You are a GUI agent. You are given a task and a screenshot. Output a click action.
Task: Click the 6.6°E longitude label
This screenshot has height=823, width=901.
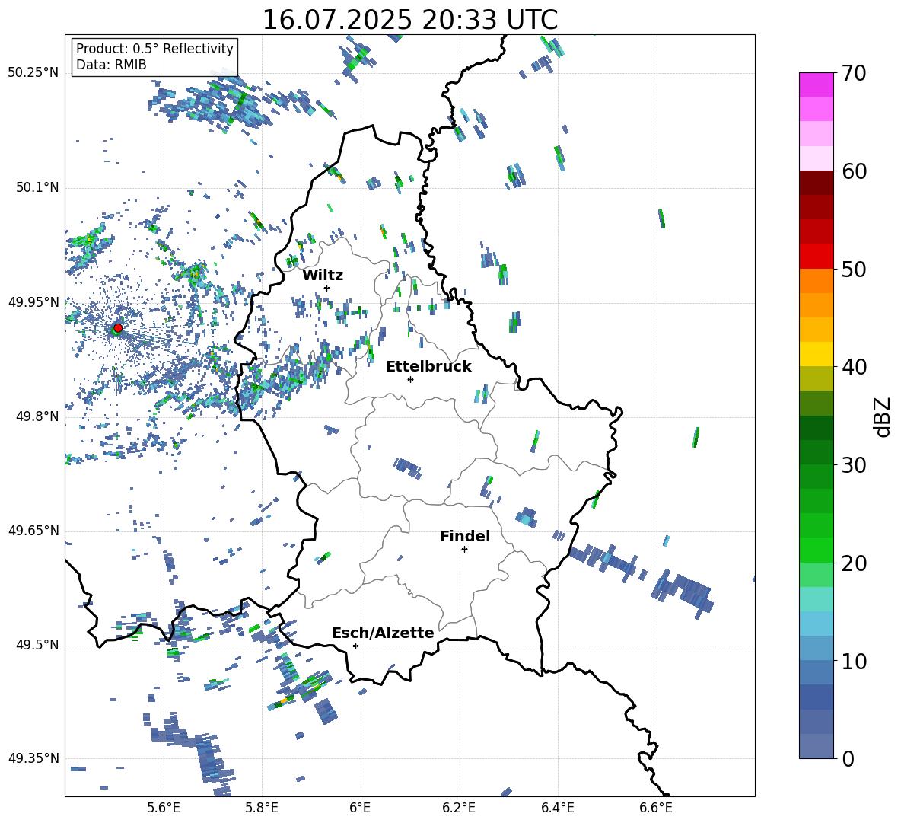tap(656, 808)
